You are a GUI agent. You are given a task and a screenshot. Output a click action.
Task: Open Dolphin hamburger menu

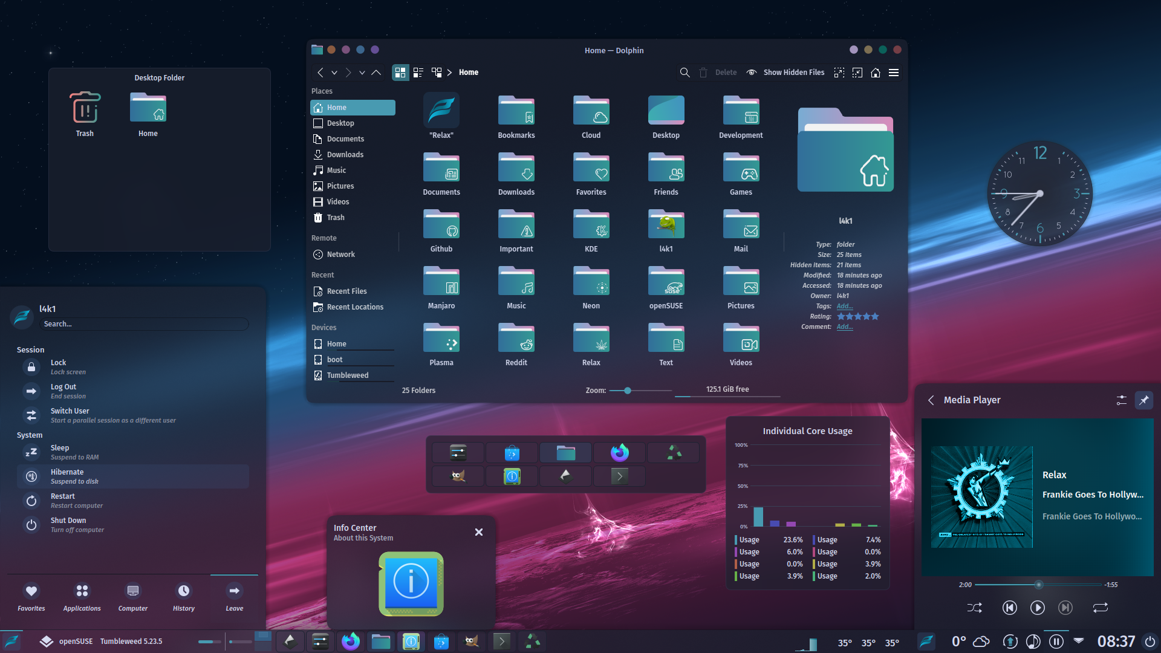pyautogui.click(x=894, y=73)
